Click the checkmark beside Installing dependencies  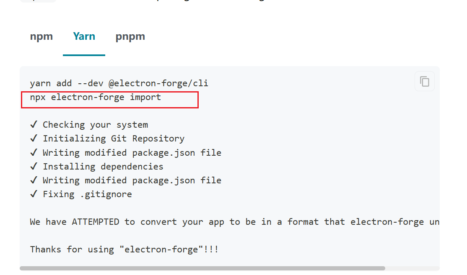(x=34, y=166)
